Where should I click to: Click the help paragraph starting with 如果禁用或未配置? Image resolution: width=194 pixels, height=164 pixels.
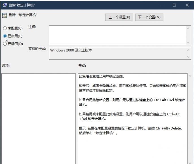(129, 116)
